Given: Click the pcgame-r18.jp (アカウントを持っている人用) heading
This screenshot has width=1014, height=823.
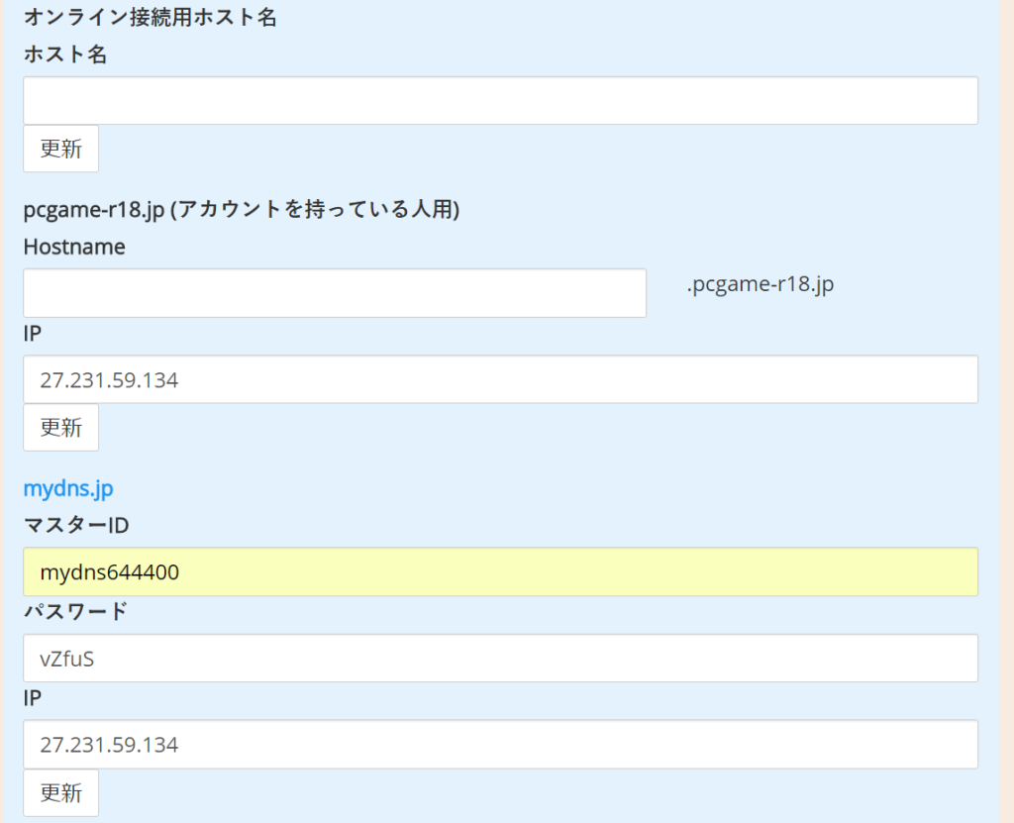Looking at the screenshot, I should tap(242, 210).
